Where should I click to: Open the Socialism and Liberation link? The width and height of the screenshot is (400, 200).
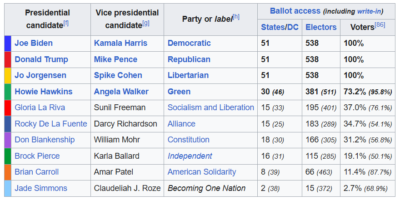click(x=211, y=107)
